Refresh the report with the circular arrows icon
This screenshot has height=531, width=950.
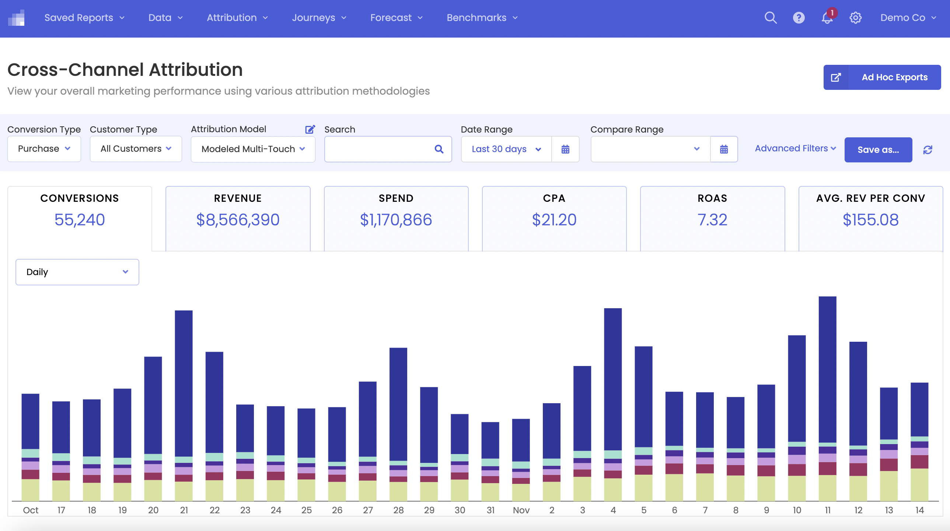click(928, 150)
